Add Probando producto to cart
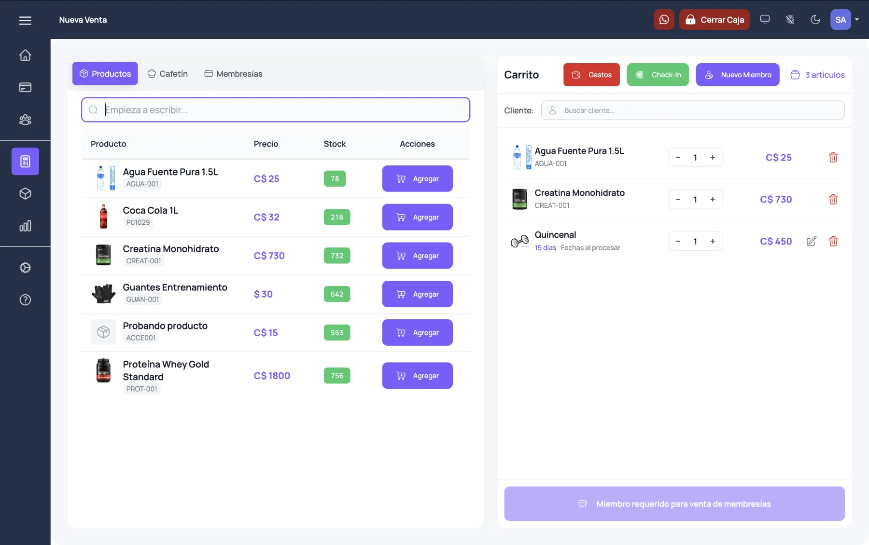This screenshot has height=545, width=869. [x=418, y=333]
